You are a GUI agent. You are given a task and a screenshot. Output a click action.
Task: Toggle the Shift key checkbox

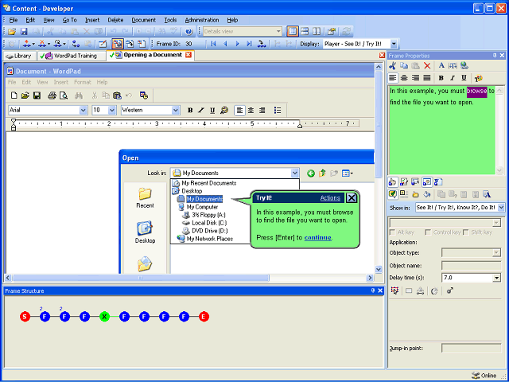pos(466,232)
